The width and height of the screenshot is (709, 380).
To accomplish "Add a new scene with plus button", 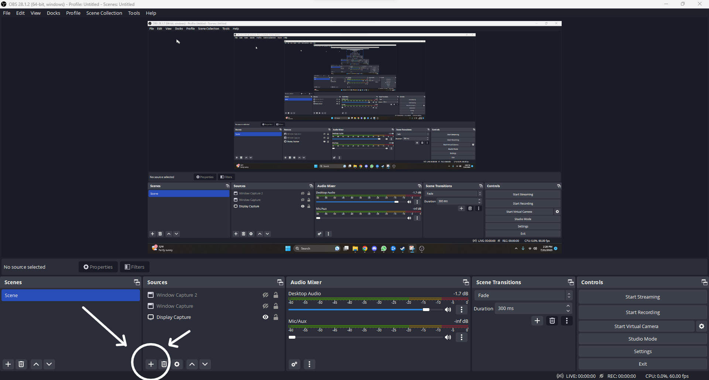I will pos(8,364).
